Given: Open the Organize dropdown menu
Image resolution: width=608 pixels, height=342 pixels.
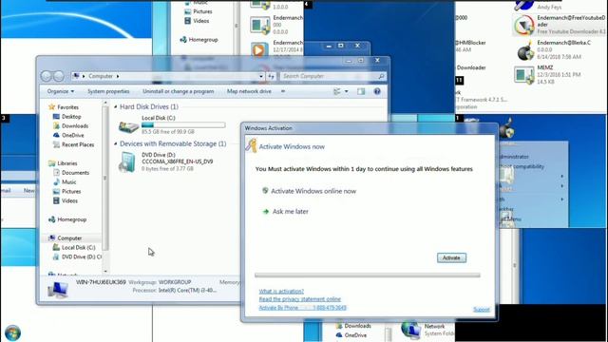Looking at the screenshot, I should pyautogui.click(x=61, y=91).
